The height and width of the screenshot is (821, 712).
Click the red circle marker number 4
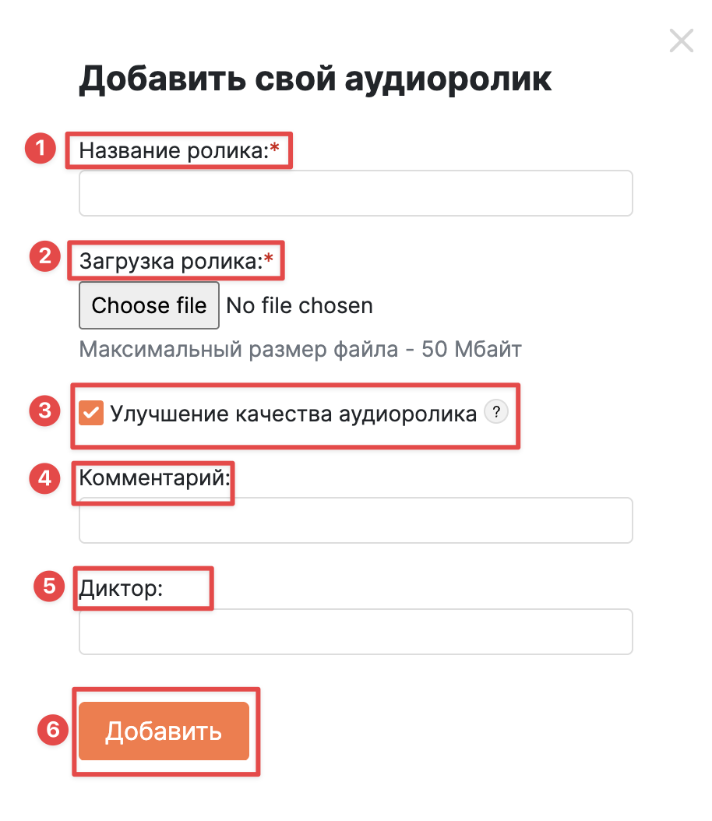(x=45, y=478)
